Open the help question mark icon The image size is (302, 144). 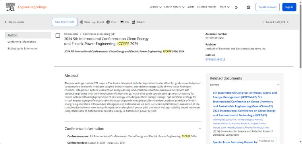[236, 7]
